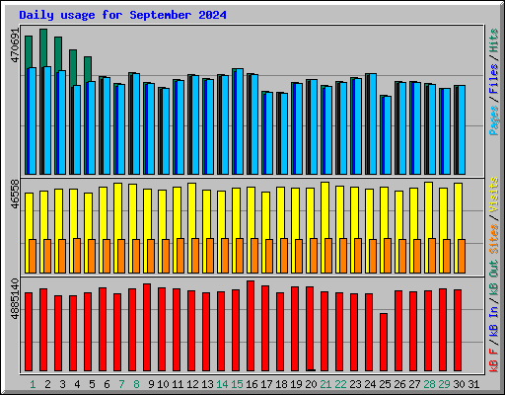Click day label 18 on the axis
The image size is (505, 395).
click(281, 384)
